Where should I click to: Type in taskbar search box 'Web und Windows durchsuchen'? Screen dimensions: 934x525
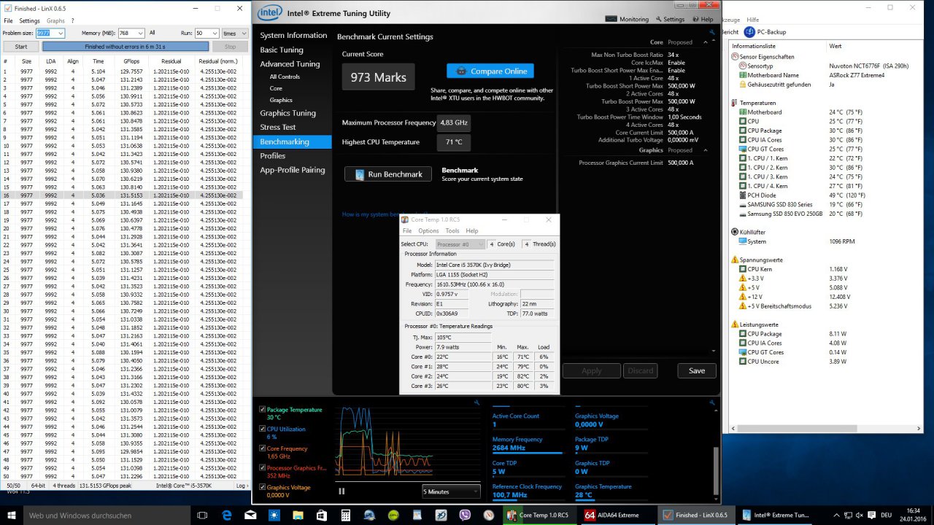[107, 515]
